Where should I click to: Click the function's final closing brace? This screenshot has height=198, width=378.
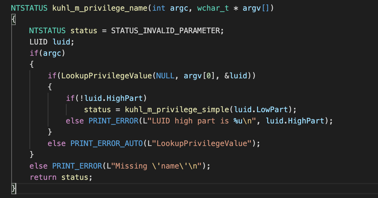(13, 189)
